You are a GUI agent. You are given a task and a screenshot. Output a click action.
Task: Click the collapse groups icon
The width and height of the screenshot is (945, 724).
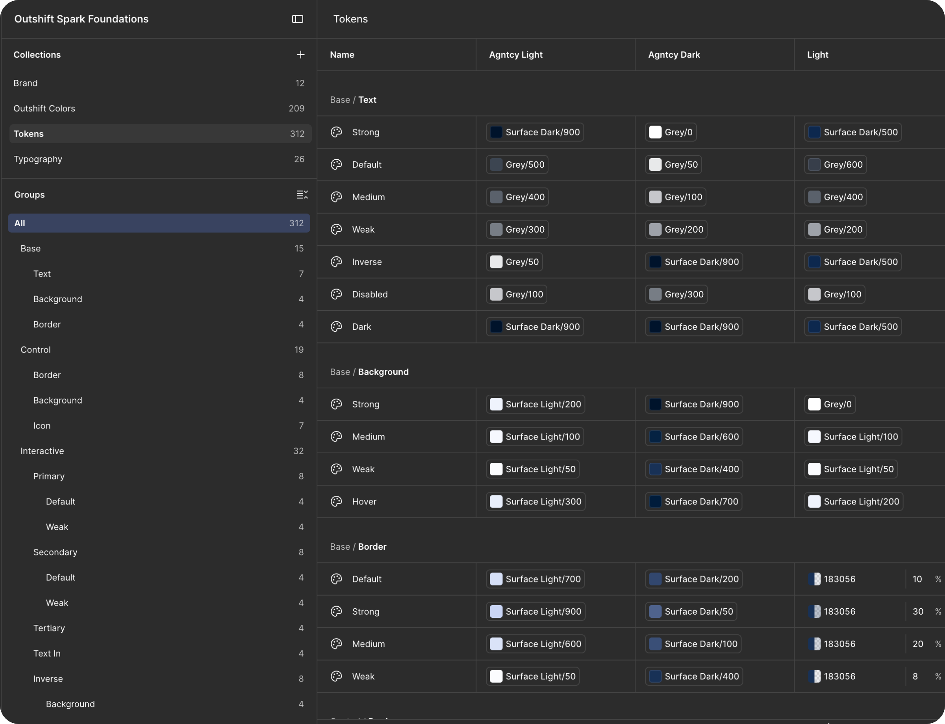302,195
